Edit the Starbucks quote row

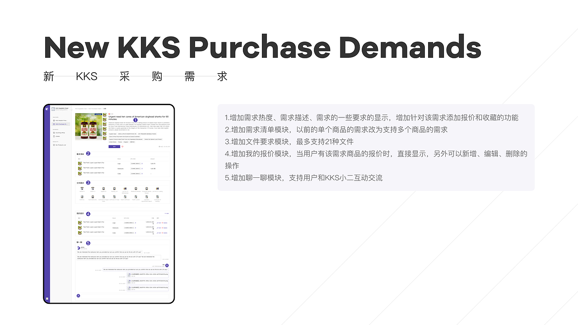click(x=158, y=228)
